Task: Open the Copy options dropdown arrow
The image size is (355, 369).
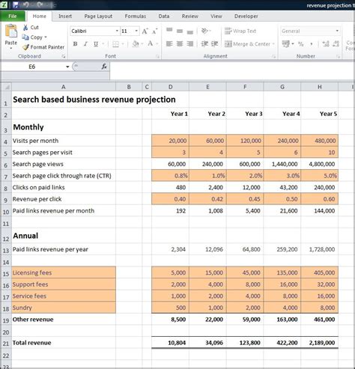Action: (x=46, y=37)
